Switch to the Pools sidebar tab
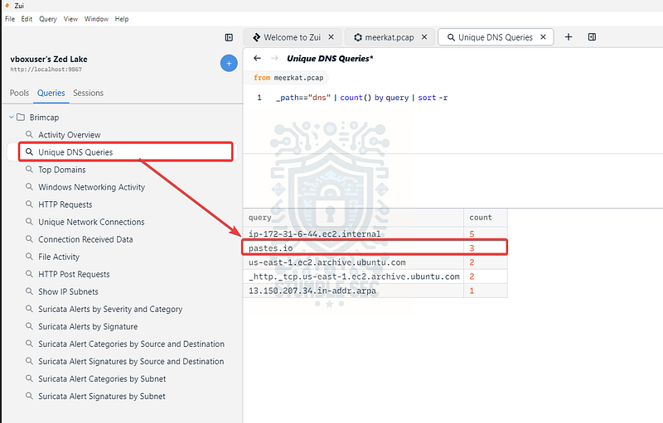 (19, 93)
